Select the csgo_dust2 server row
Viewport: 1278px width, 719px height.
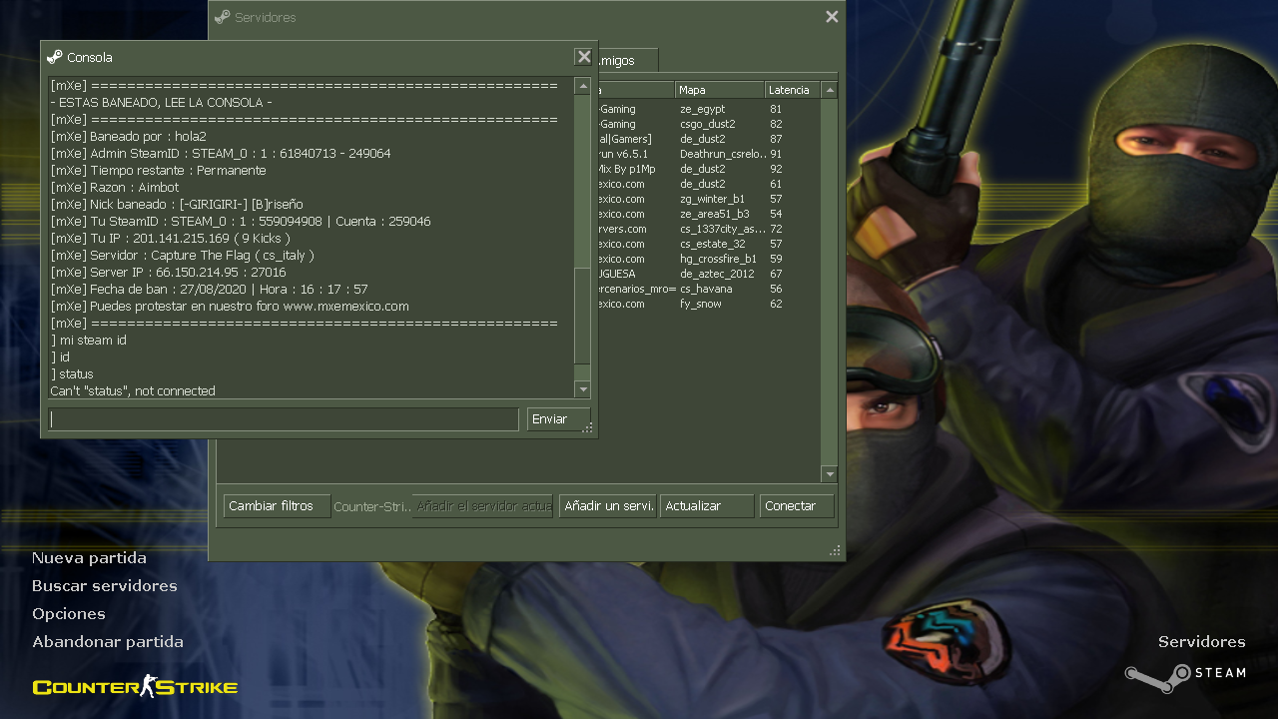[x=709, y=124]
